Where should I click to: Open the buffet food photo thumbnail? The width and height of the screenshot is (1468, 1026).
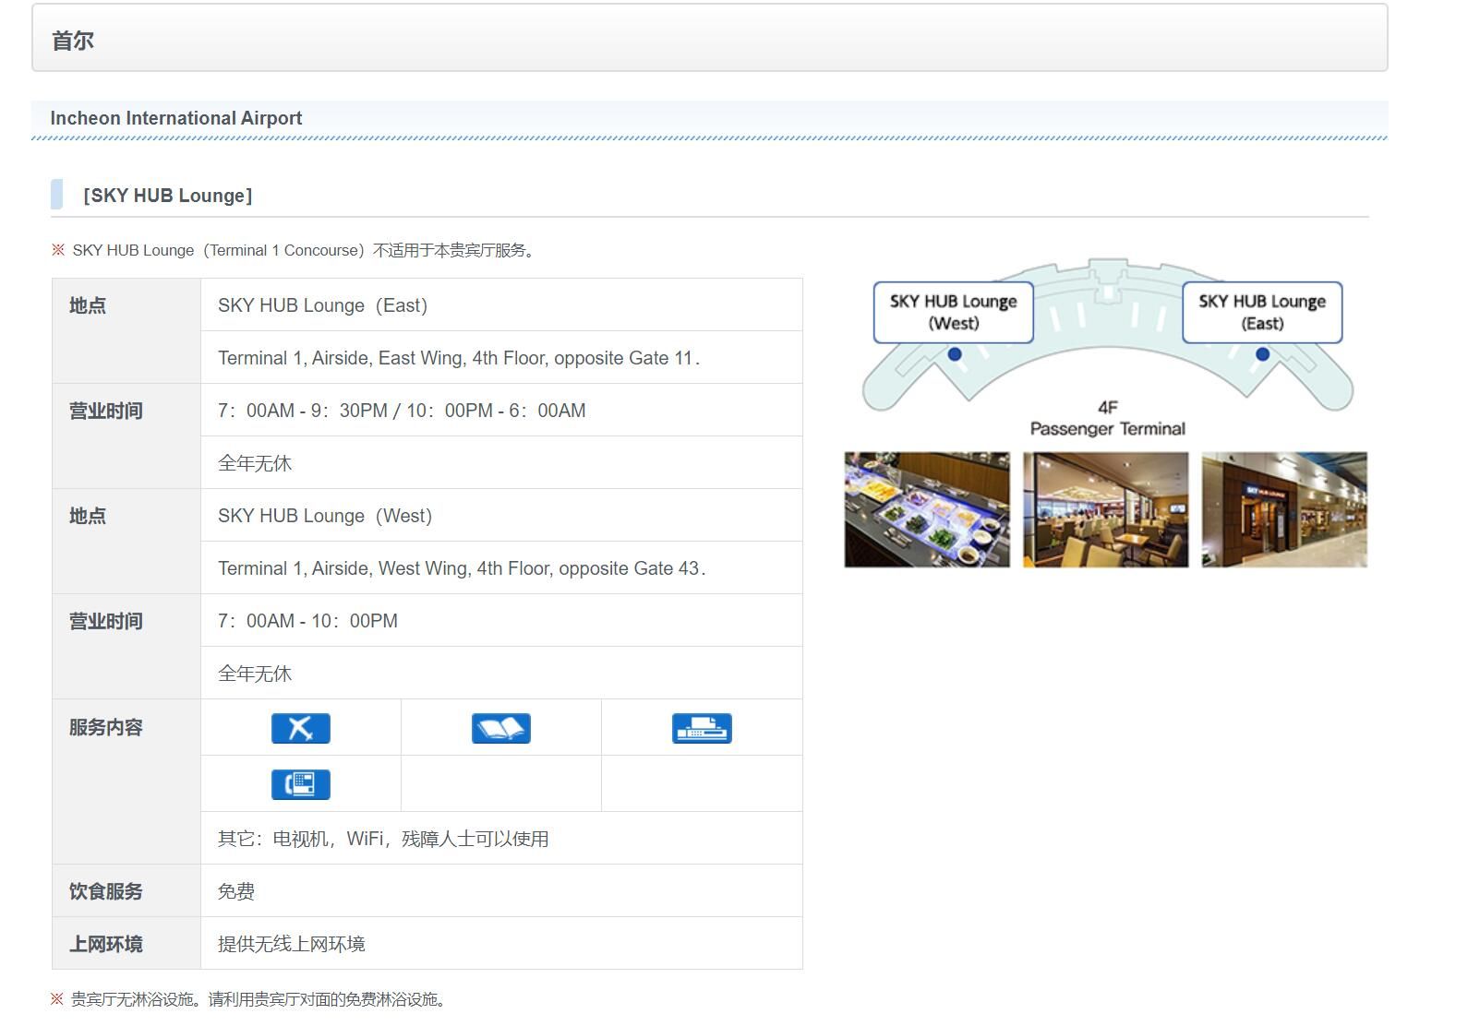click(x=927, y=509)
